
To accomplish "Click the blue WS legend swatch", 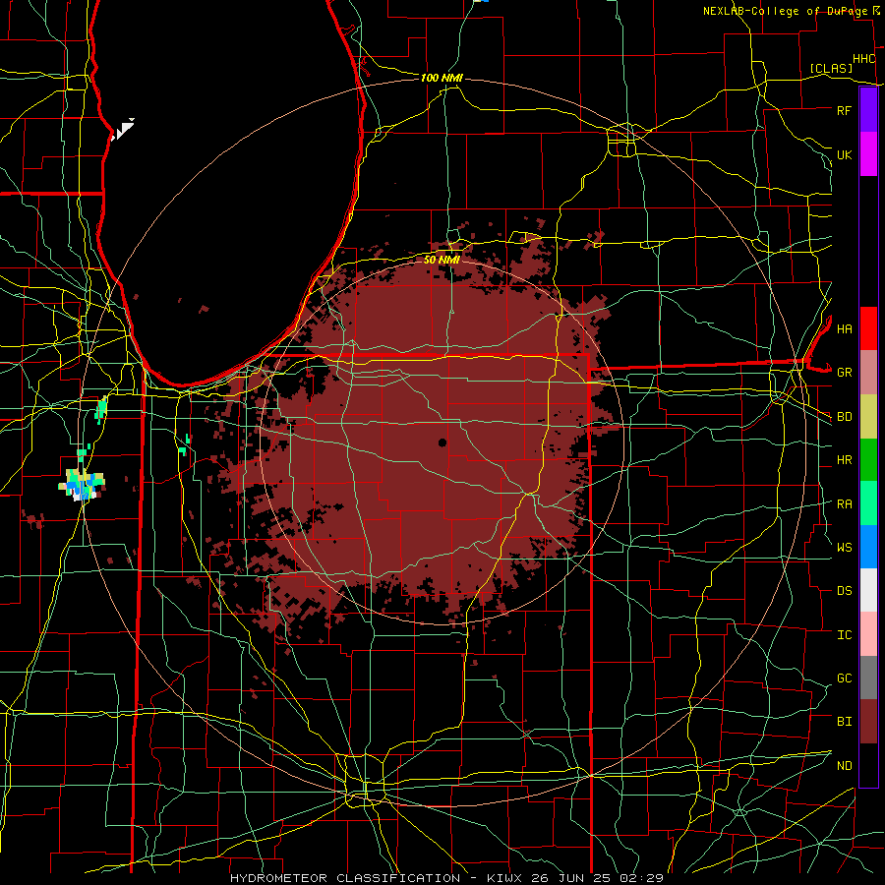I will coord(868,547).
